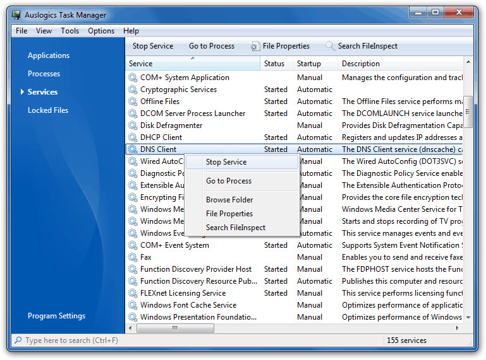
Task: Click the Auslogics Task Manager title bar icon
Action: tap(16, 15)
